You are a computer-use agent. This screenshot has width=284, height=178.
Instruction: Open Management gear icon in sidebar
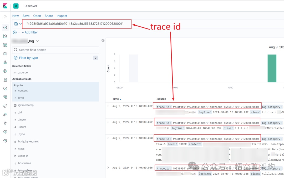pyautogui.click(x=5, y=141)
